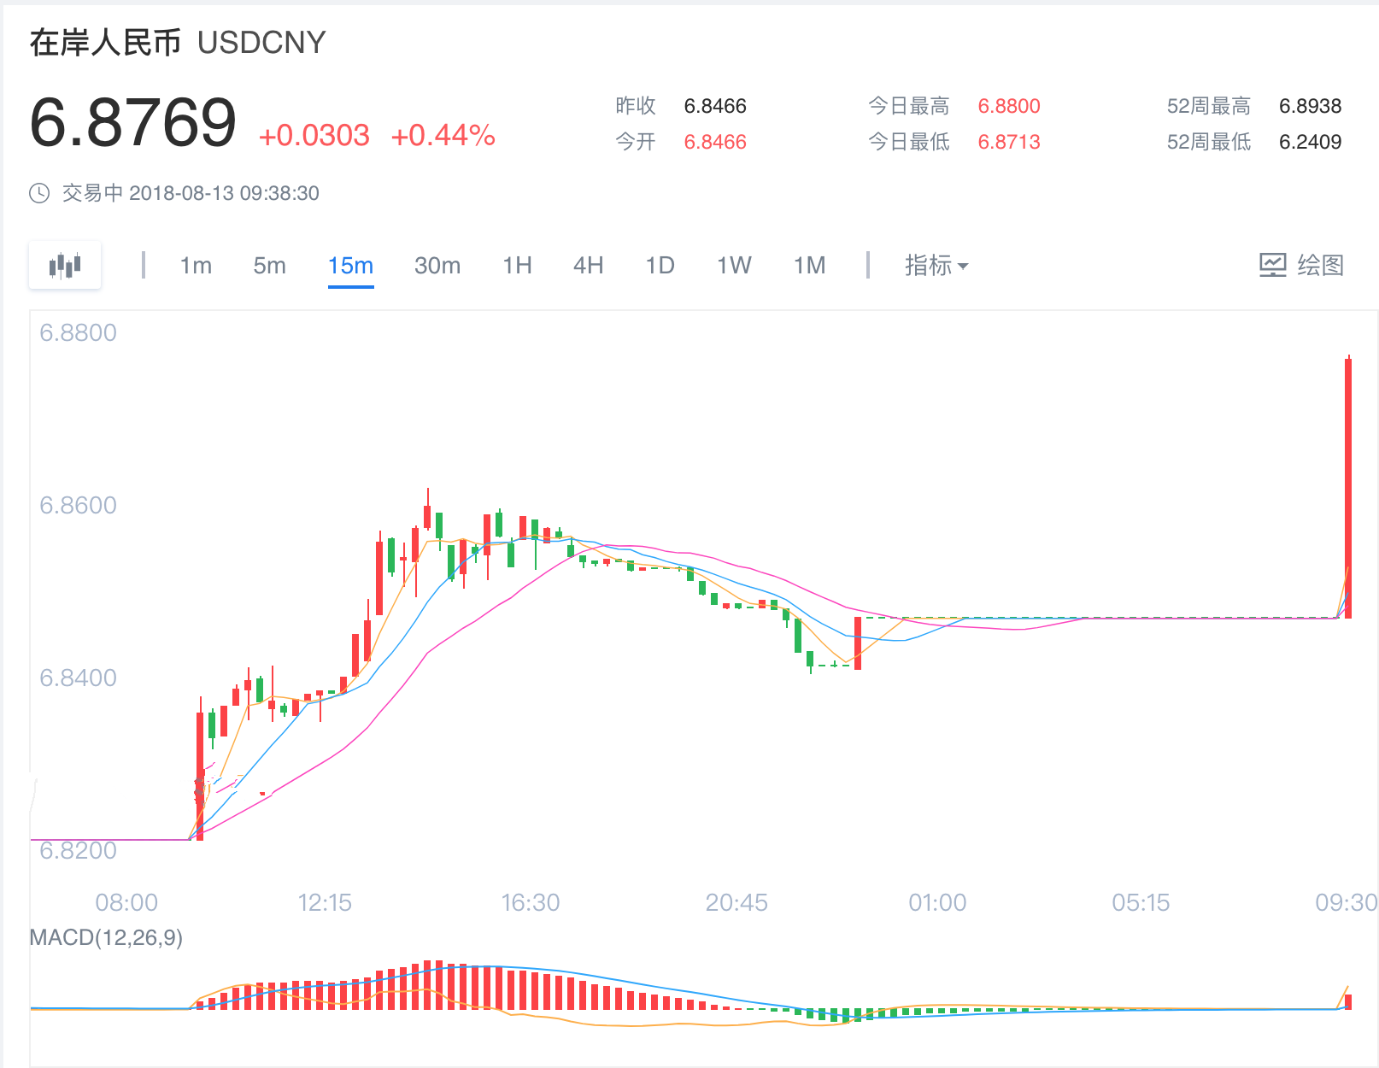
Task: Click the 01:00 time axis label
Action: tap(937, 902)
